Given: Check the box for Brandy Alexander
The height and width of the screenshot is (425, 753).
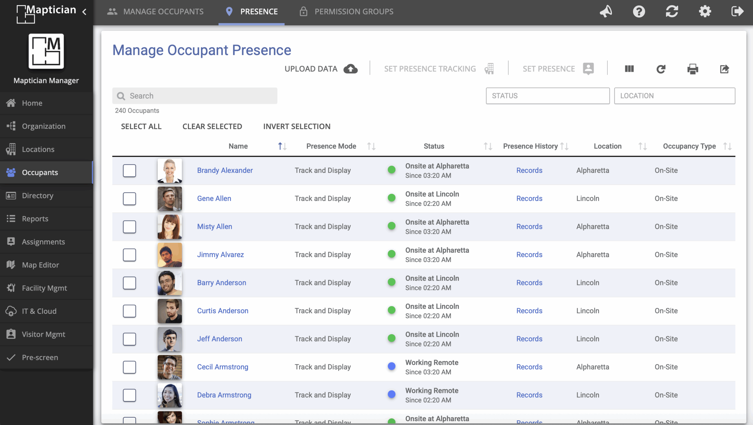Looking at the screenshot, I should (129, 171).
